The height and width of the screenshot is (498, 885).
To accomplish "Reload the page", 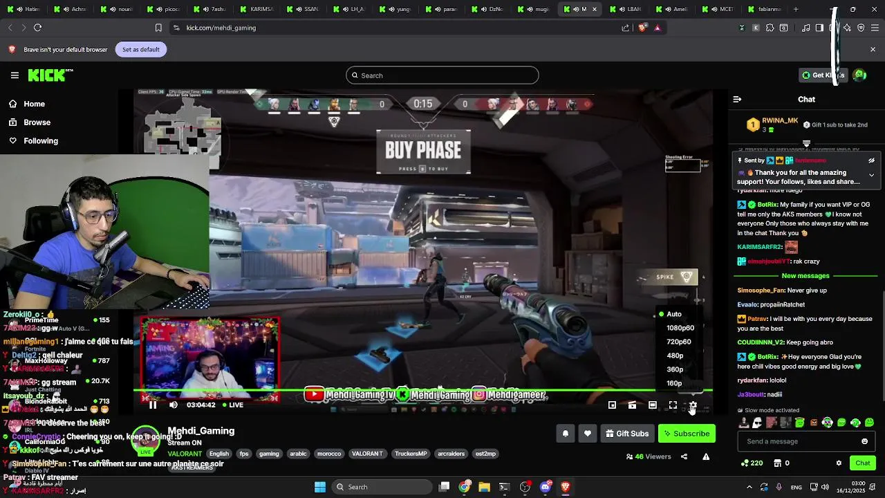I will (x=37, y=28).
